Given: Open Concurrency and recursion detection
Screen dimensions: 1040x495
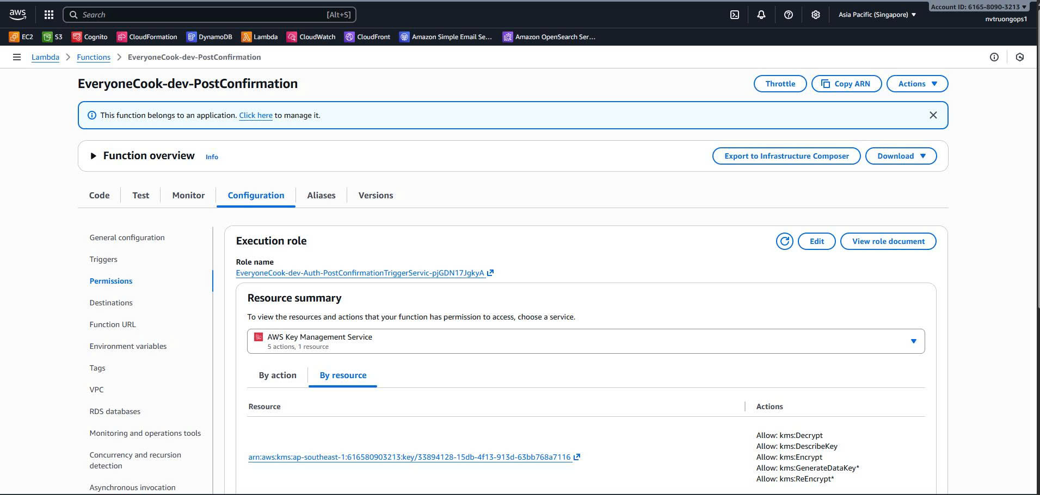Looking at the screenshot, I should pos(136,460).
